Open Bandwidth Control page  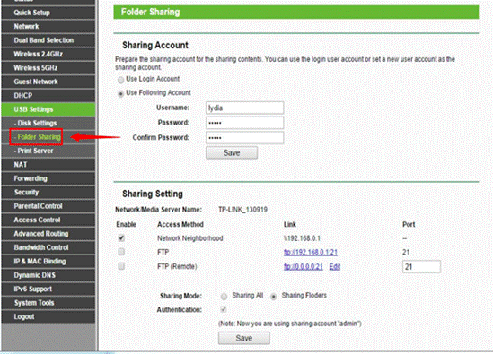tap(48, 247)
